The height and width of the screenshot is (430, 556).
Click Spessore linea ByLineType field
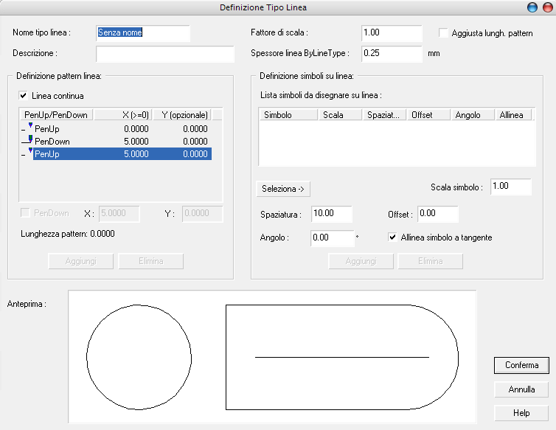(392, 54)
